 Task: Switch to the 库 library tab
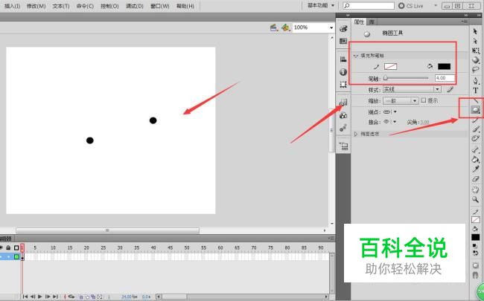372,22
